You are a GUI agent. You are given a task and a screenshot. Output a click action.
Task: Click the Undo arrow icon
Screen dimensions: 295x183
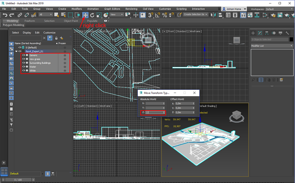point(5,15)
